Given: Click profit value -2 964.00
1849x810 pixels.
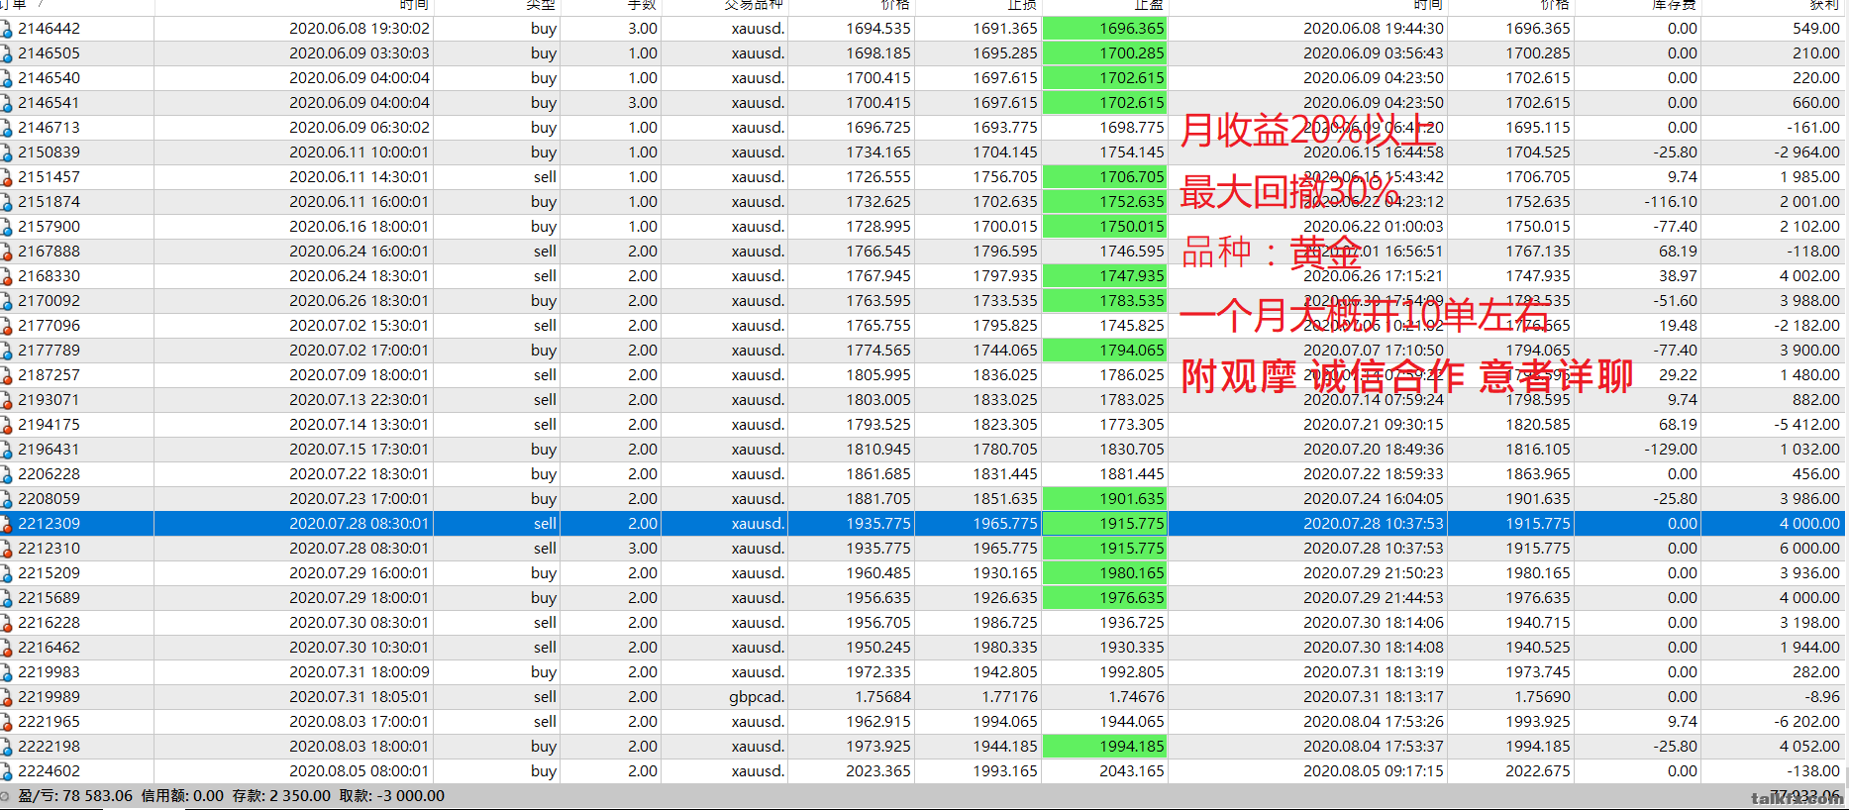Looking at the screenshot, I should click(x=1809, y=152).
